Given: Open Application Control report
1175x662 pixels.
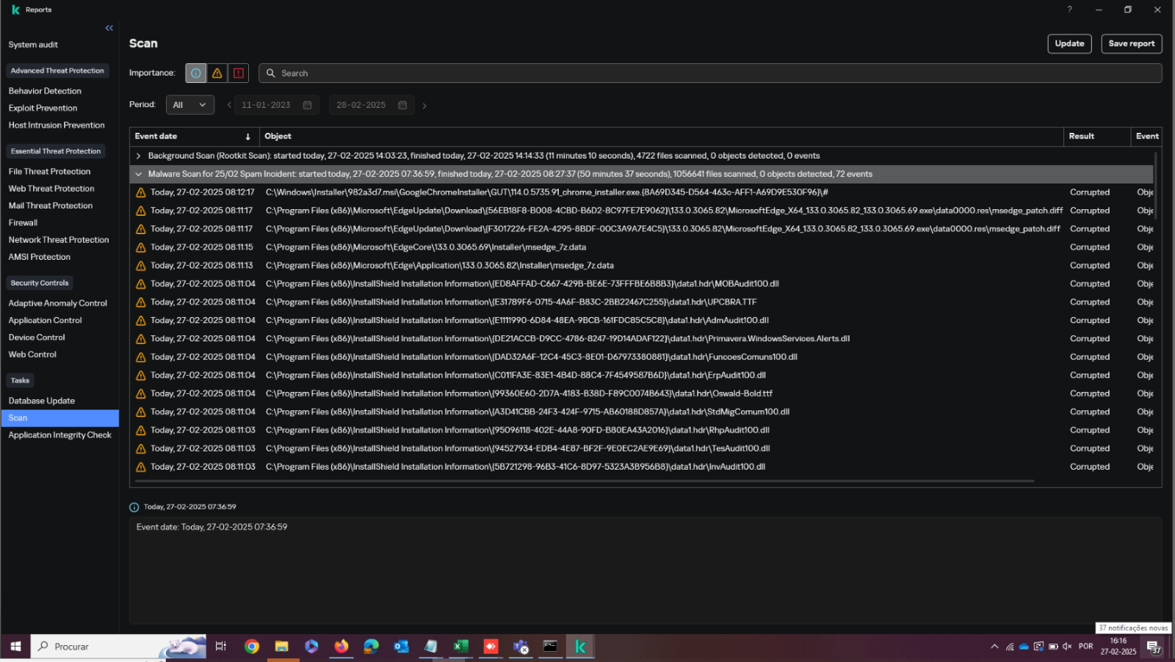Looking at the screenshot, I should (45, 321).
